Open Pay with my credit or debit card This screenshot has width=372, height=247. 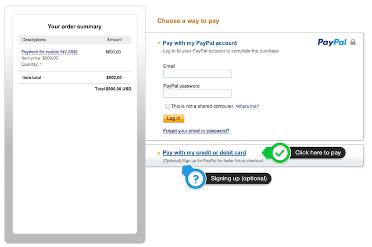pos(204,153)
